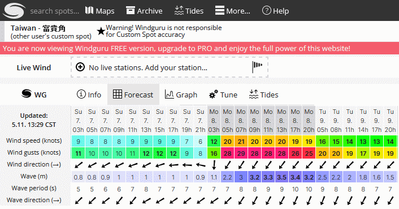Expand the More... hamburger menu
This screenshot has height=209, width=399.
point(233,11)
